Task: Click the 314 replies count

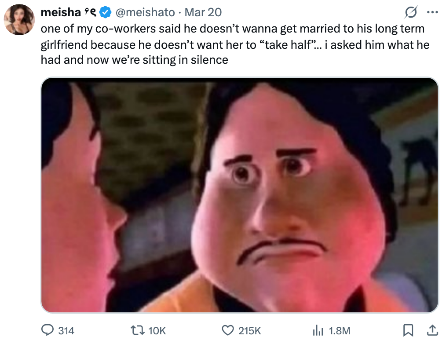Action: coord(66,330)
